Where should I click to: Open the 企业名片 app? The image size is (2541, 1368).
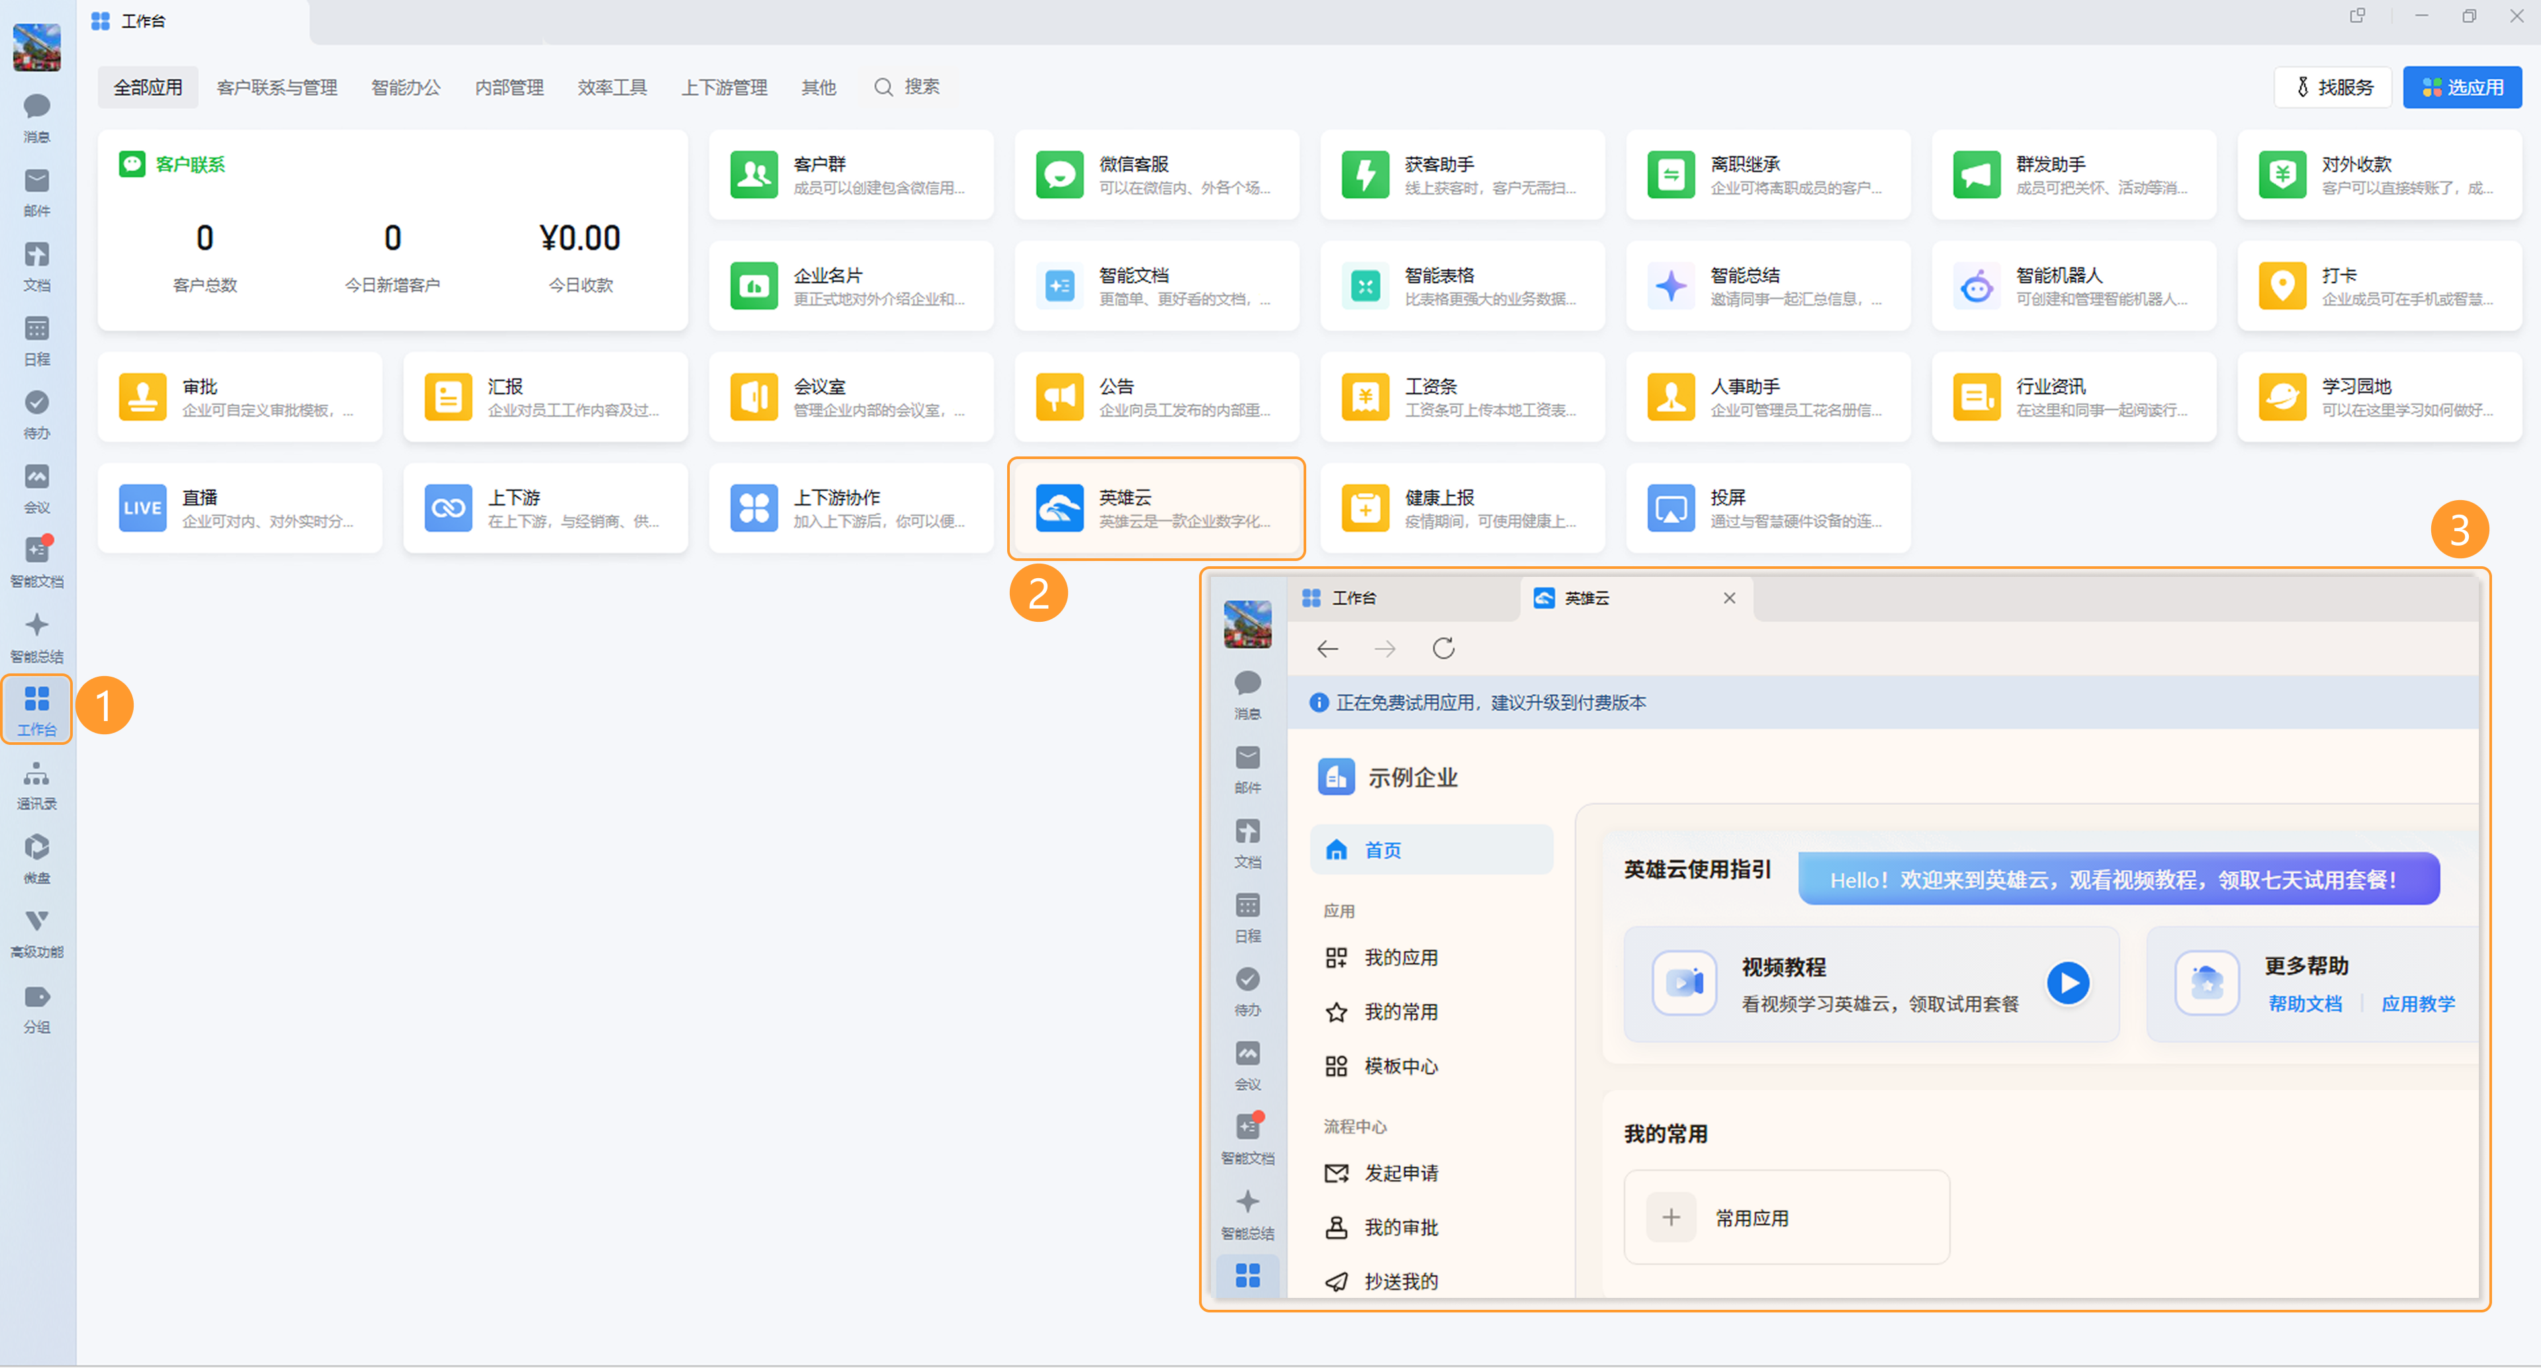(850, 286)
